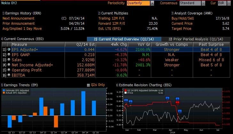The image size is (233, 134).
Task: Select the EBITDA radio button
Action: point(9,75)
